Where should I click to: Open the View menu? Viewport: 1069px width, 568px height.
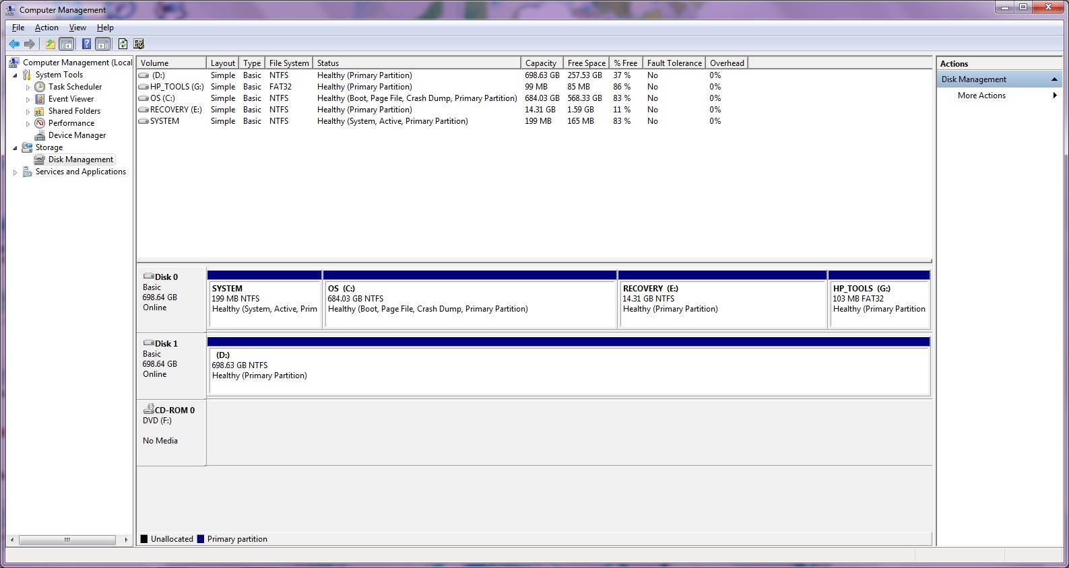[77, 28]
